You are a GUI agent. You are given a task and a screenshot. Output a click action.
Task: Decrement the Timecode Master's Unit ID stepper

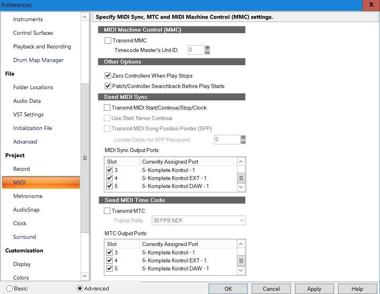[207, 52]
